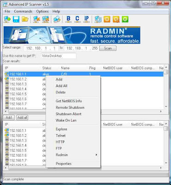Click NetBIOS user header in lower list
The height and width of the screenshot is (185, 171).
[113, 124]
